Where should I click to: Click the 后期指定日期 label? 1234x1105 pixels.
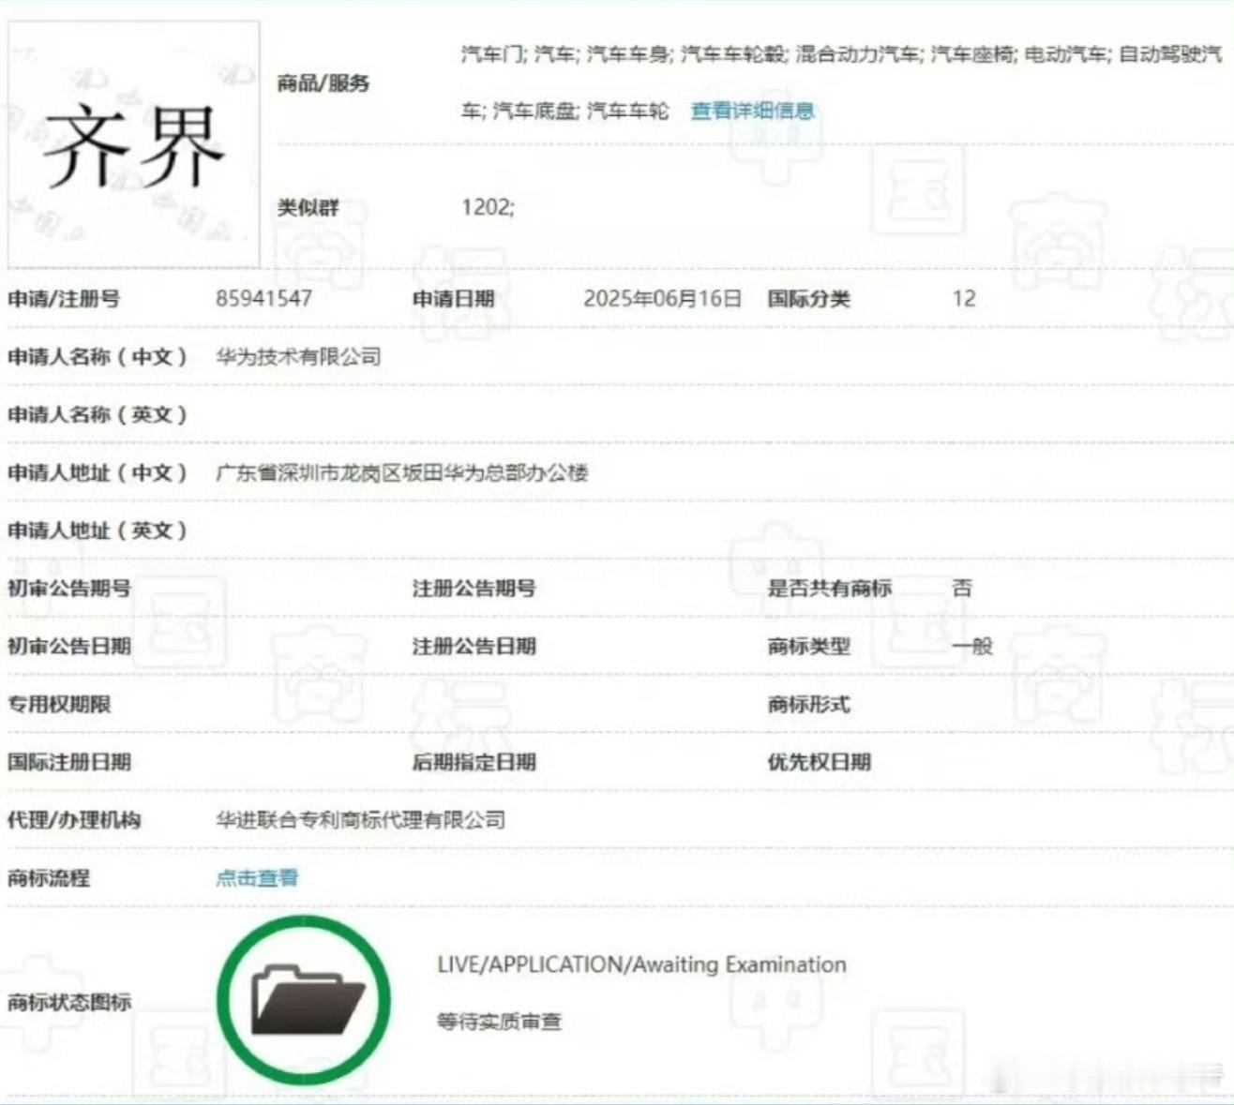coord(474,762)
